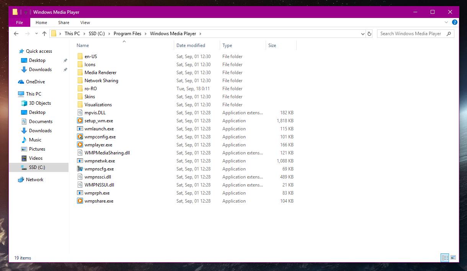Select the WMPNSSUI.dll file icon
The image size is (467, 271).
tap(80, 185)
